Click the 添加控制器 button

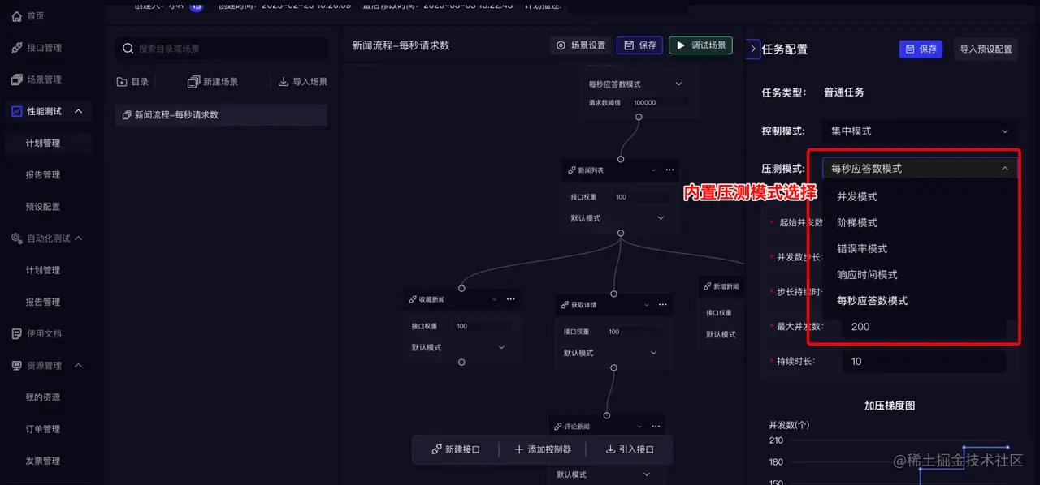tap(543, 449)
